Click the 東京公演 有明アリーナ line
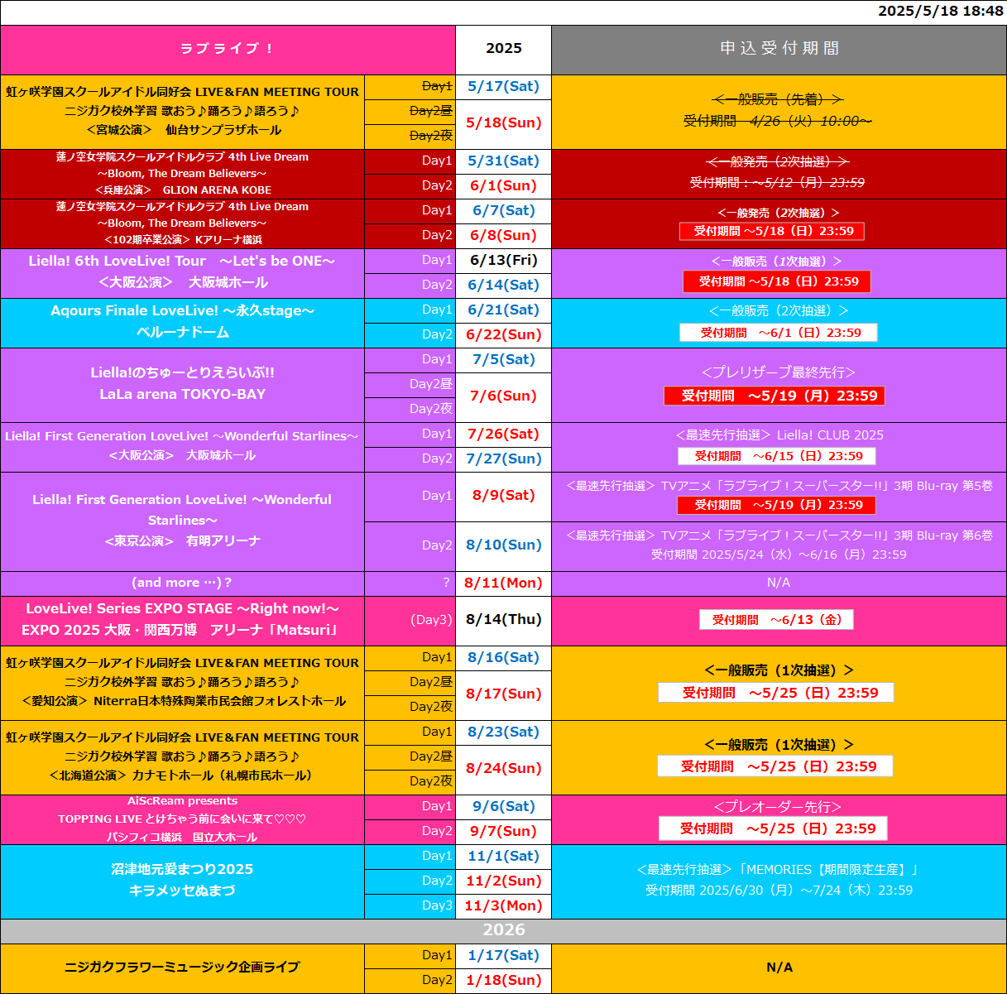This screenshot has width=1007, height=994. (182, 541)
